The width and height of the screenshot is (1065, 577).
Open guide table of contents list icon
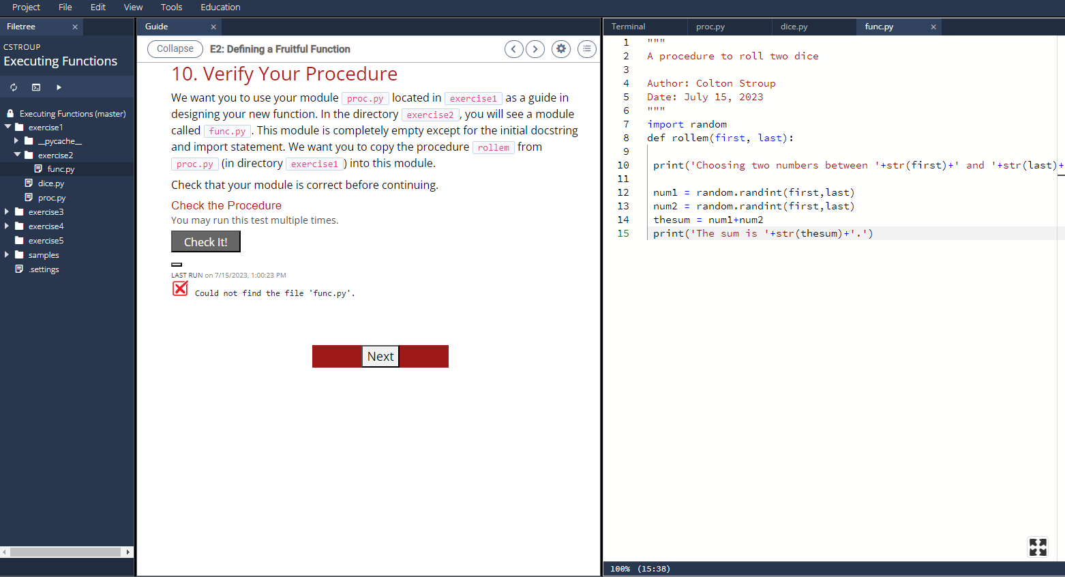click(x=587, y=49)
